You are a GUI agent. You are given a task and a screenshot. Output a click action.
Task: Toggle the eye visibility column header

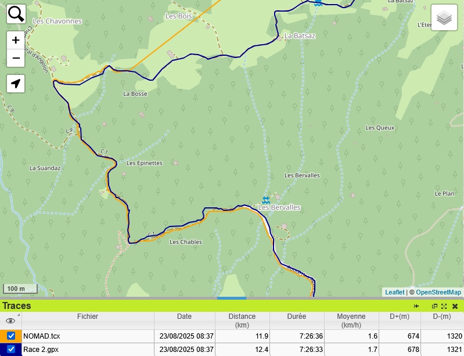pos(10,321)
